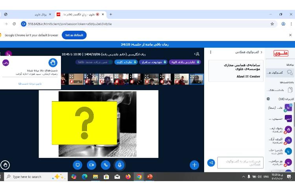The image size is (295, 189).
Task: Open user management gear settings
Action: 268,99
